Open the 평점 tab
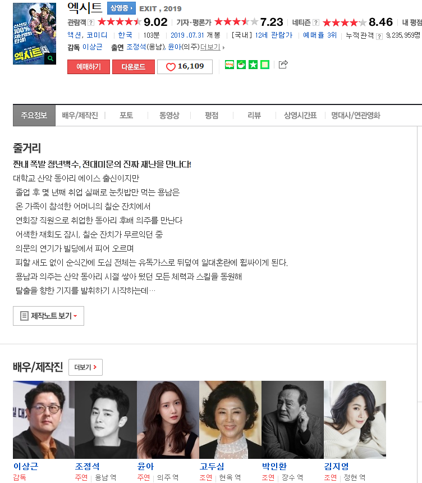 click(x=212, y=116)
